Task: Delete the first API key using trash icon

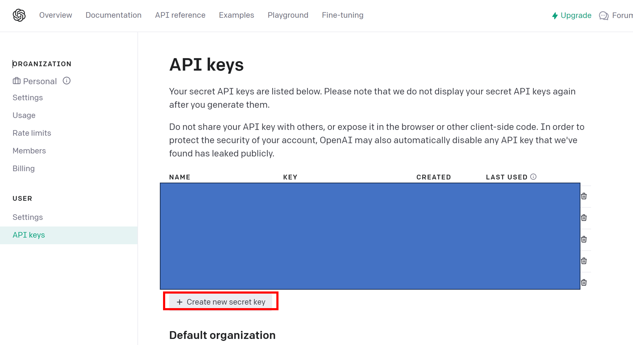Action: pyautogui.click(x=584, y=196)
